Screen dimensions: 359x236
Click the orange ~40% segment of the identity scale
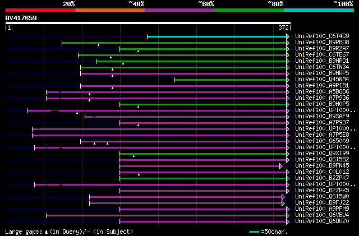click(110, 10)
